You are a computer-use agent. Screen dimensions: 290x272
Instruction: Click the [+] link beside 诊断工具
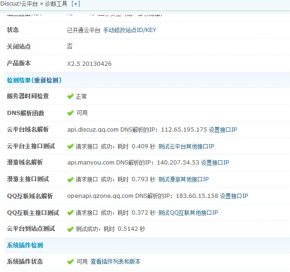point(76,4)
